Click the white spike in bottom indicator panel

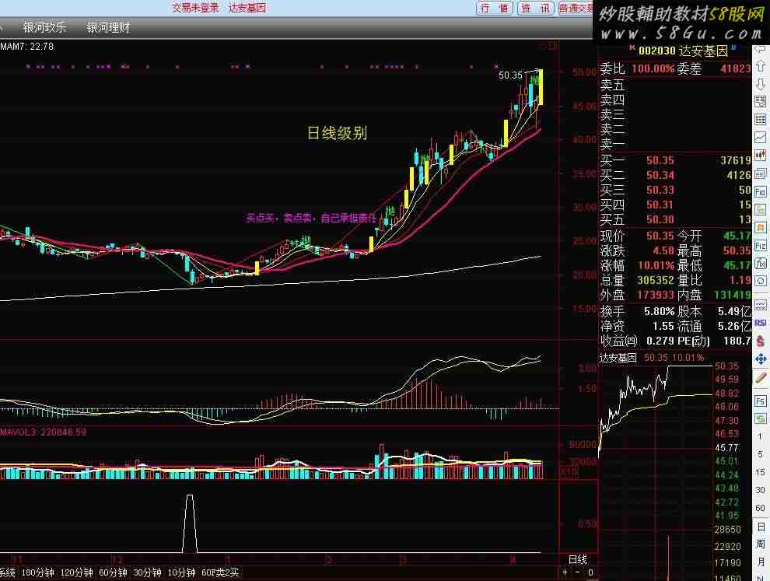tap(190, 523)
